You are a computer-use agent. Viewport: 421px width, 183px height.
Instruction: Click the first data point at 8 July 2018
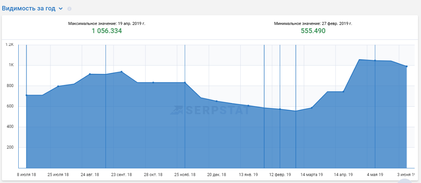tap(26, 95)
